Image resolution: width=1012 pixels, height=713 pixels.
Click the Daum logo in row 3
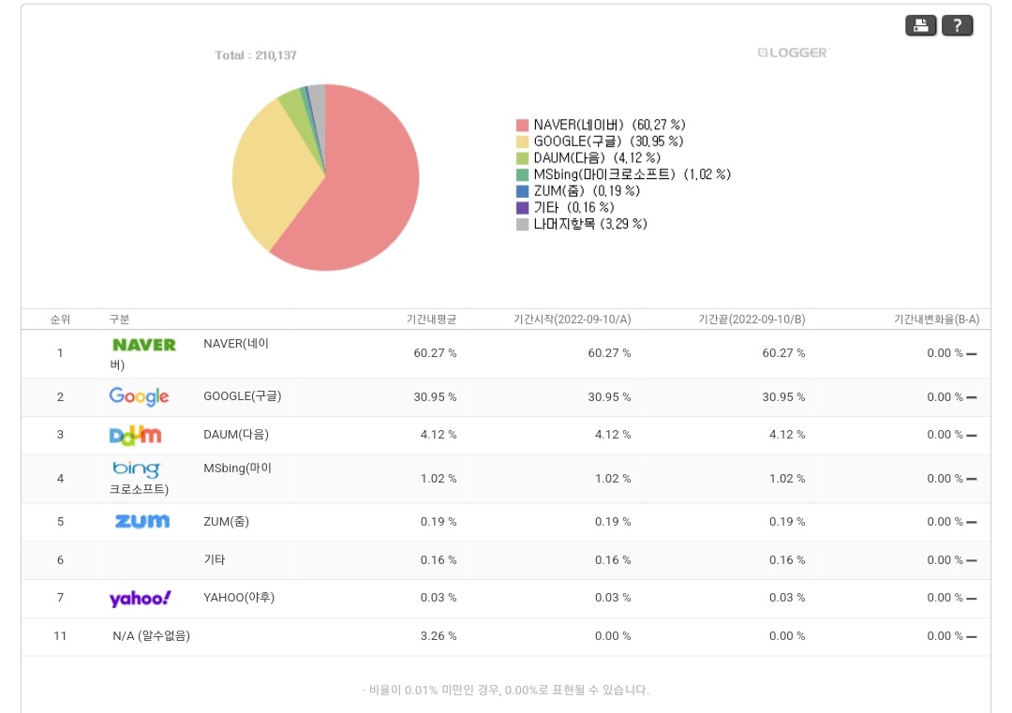(x=136, y=436)
